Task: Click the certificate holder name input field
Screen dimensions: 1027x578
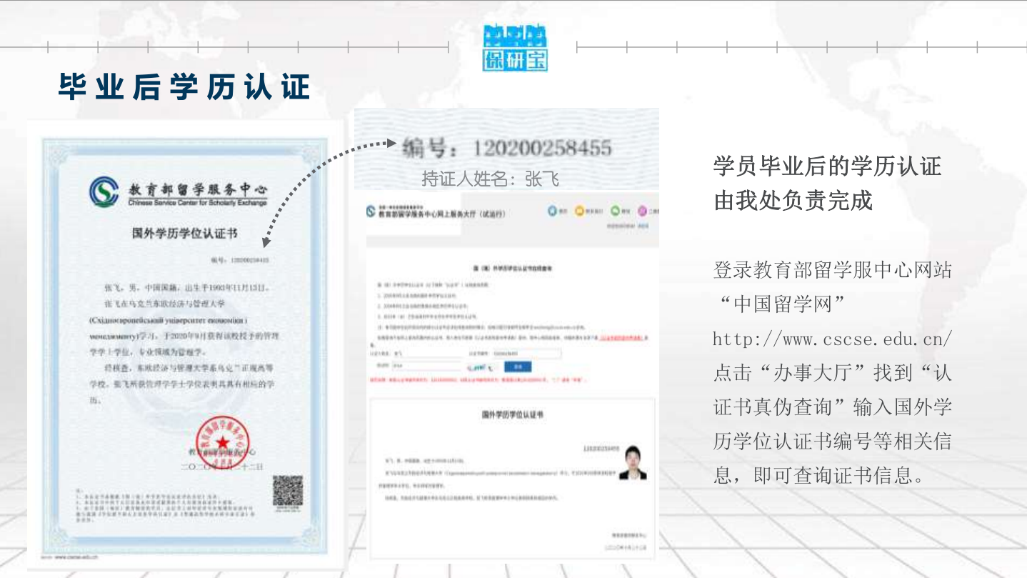Action: tap(429, 353)
